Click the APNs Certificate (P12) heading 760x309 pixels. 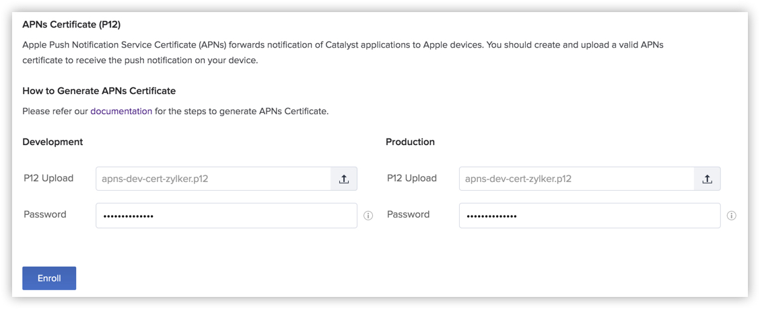pyautogui.click(x=71, y=25)
